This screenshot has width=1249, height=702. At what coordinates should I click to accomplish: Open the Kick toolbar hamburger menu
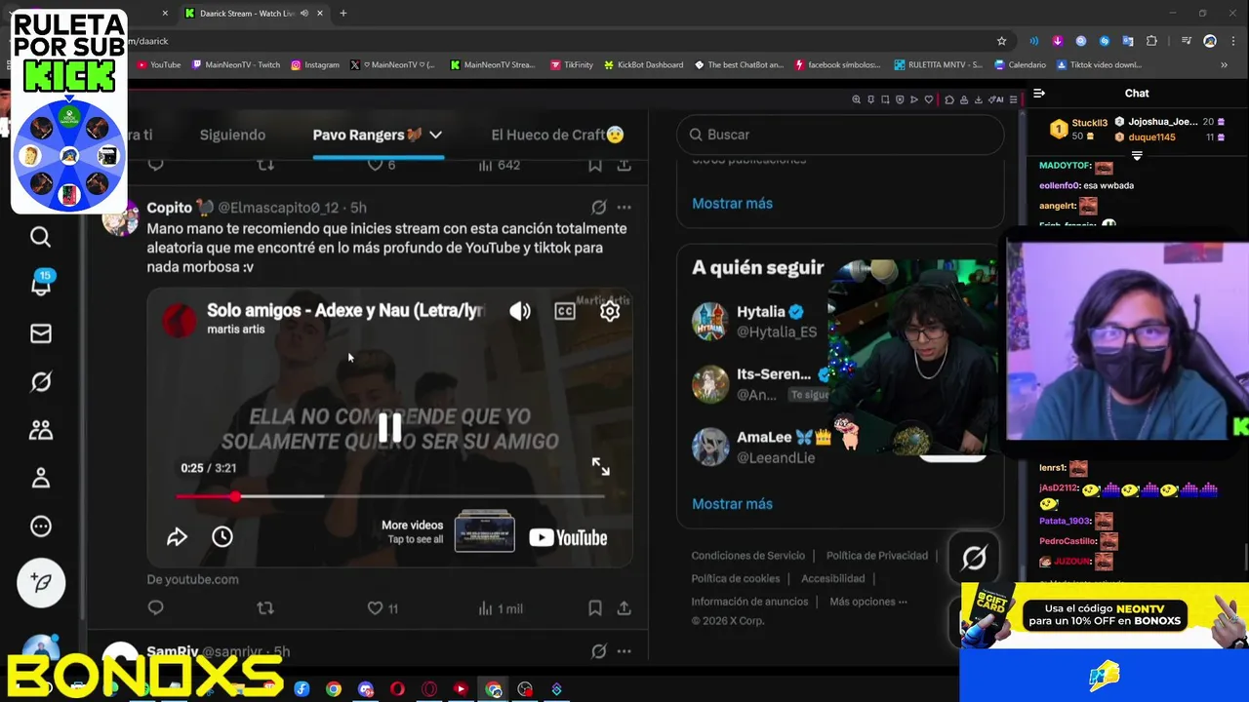click(x=1013, y=99)
